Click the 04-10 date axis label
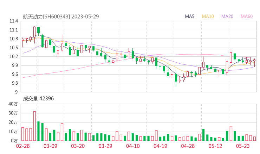 [133, 146]
